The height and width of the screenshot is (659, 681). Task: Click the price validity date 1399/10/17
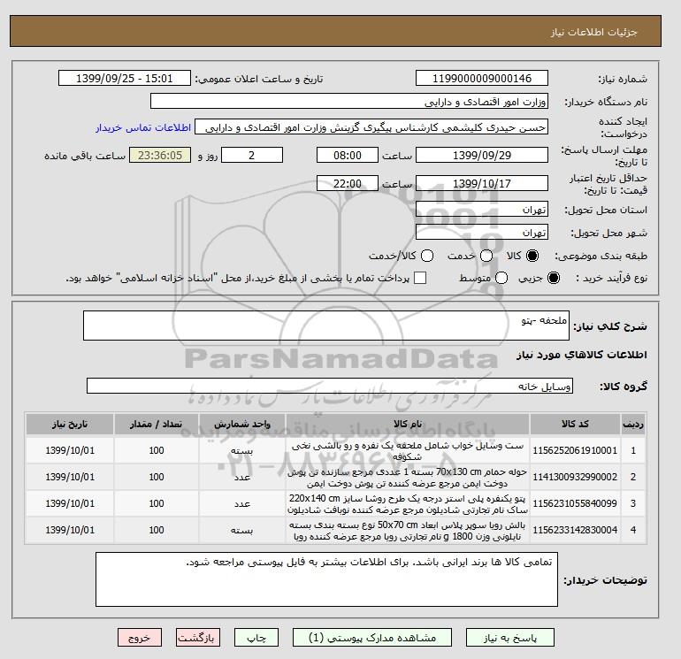pos(482,183)
